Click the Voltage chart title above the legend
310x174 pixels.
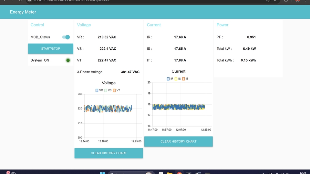[x=109, y=83]
